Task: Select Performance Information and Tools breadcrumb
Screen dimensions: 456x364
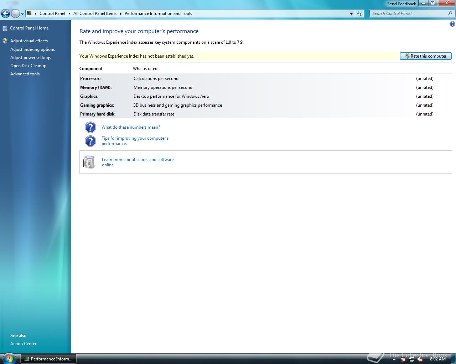Action: coord(158,14)
